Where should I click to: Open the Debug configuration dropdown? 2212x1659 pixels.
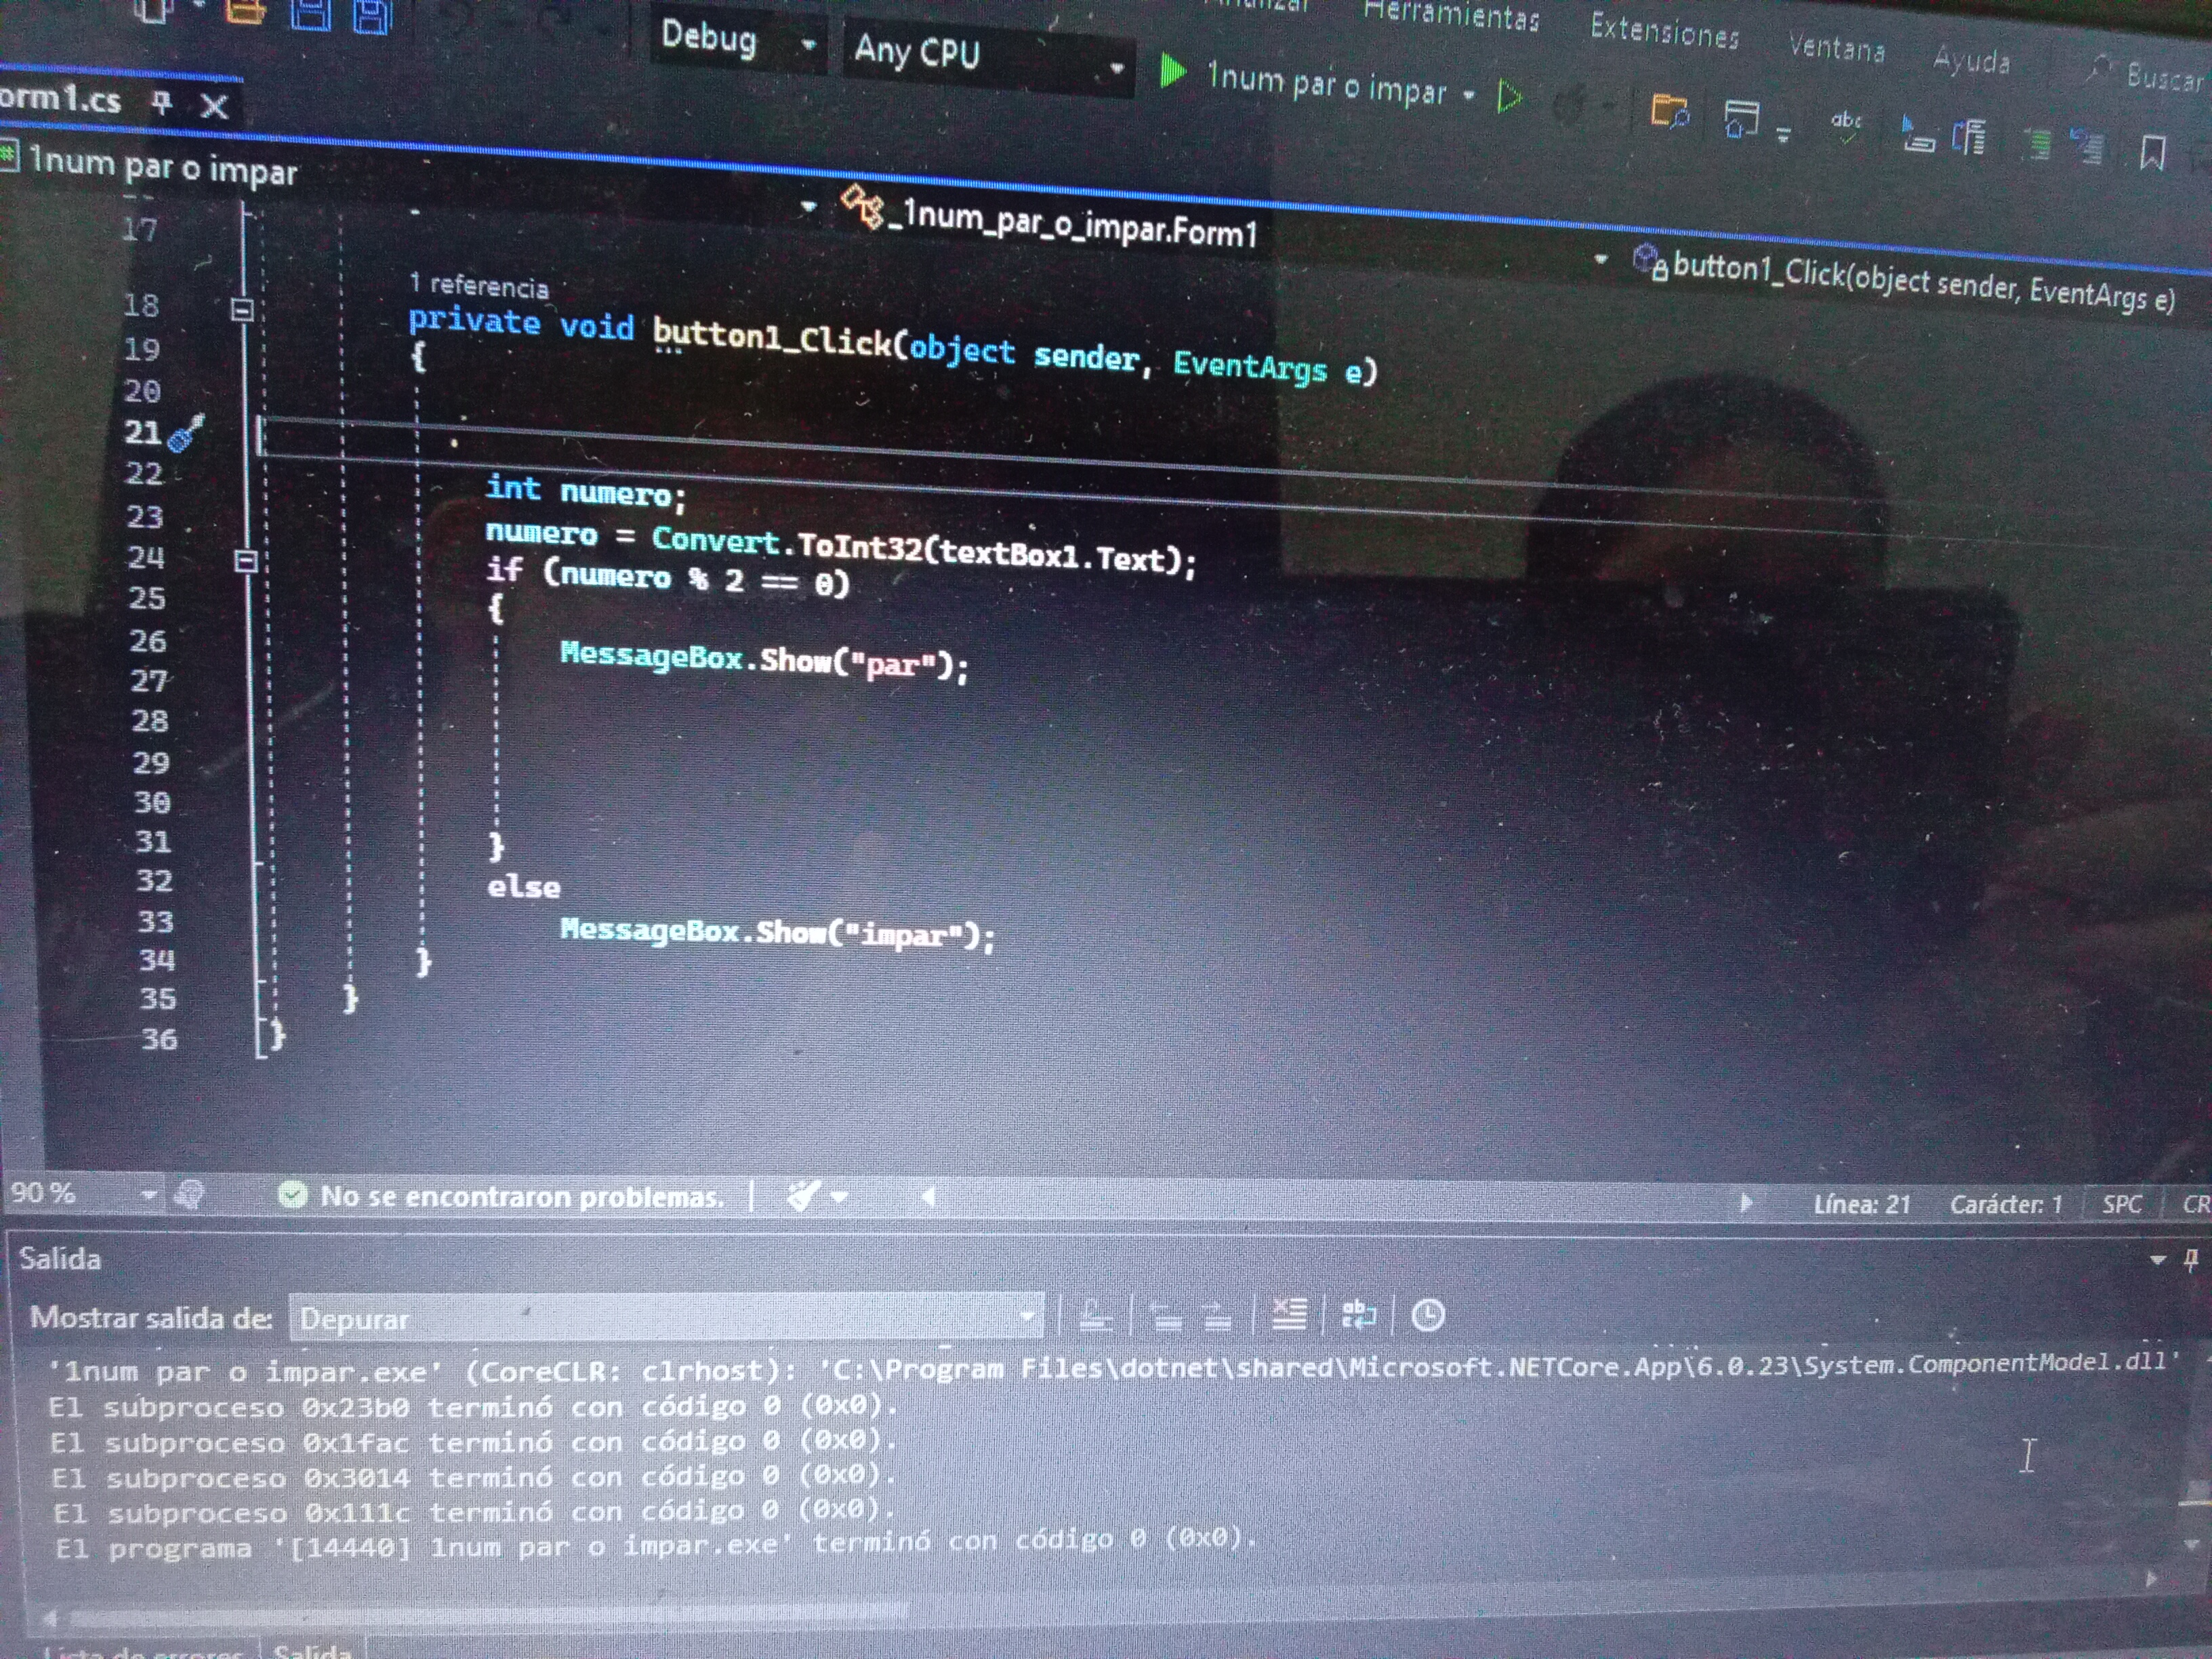(808, 44)
